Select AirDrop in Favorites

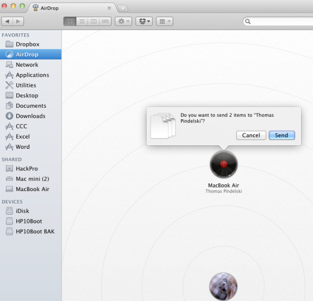31,54
